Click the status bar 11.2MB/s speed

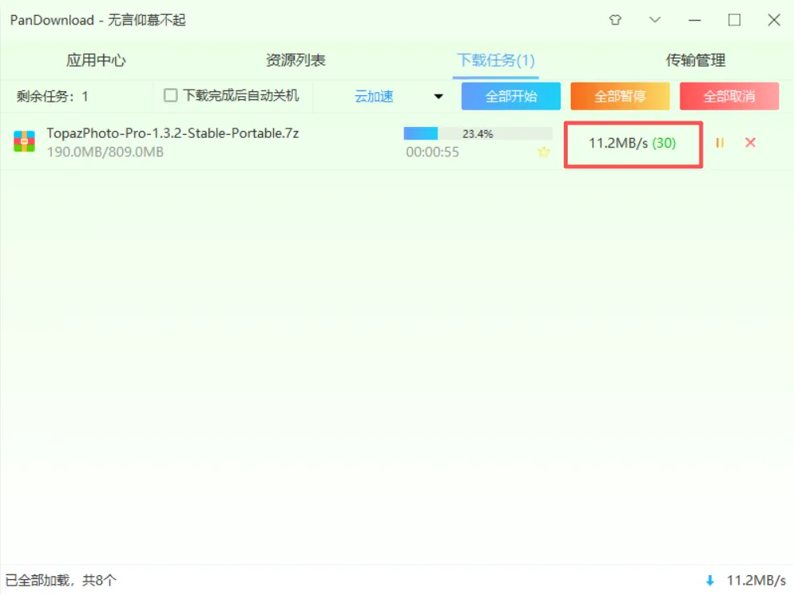click(x=757, y=581)
